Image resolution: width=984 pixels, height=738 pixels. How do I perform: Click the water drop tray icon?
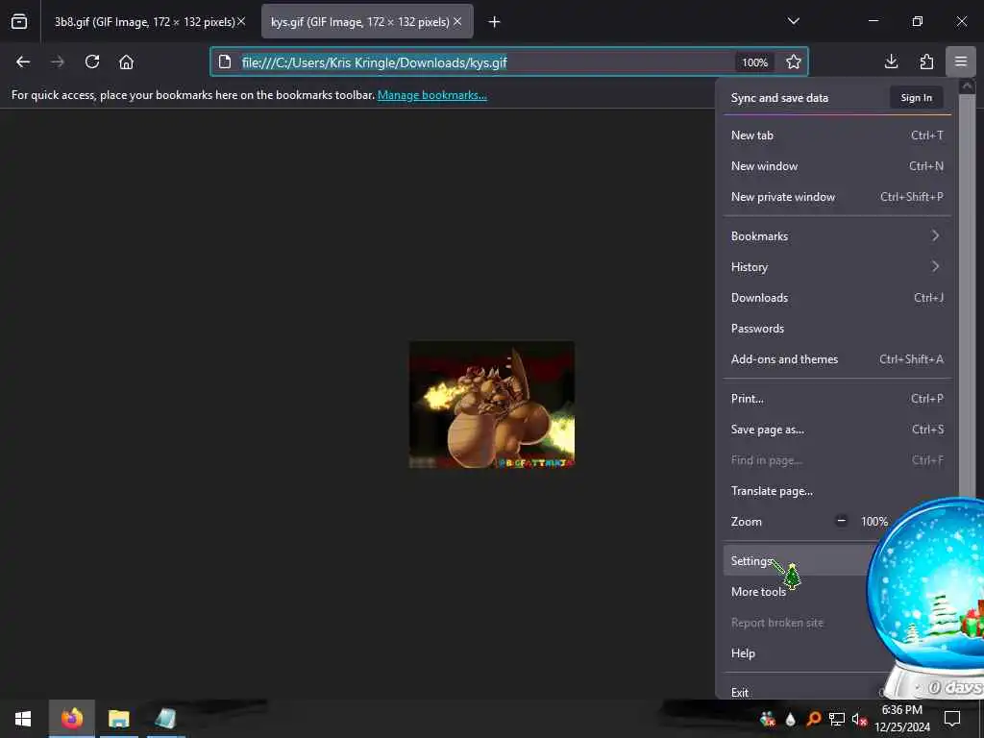790,719
